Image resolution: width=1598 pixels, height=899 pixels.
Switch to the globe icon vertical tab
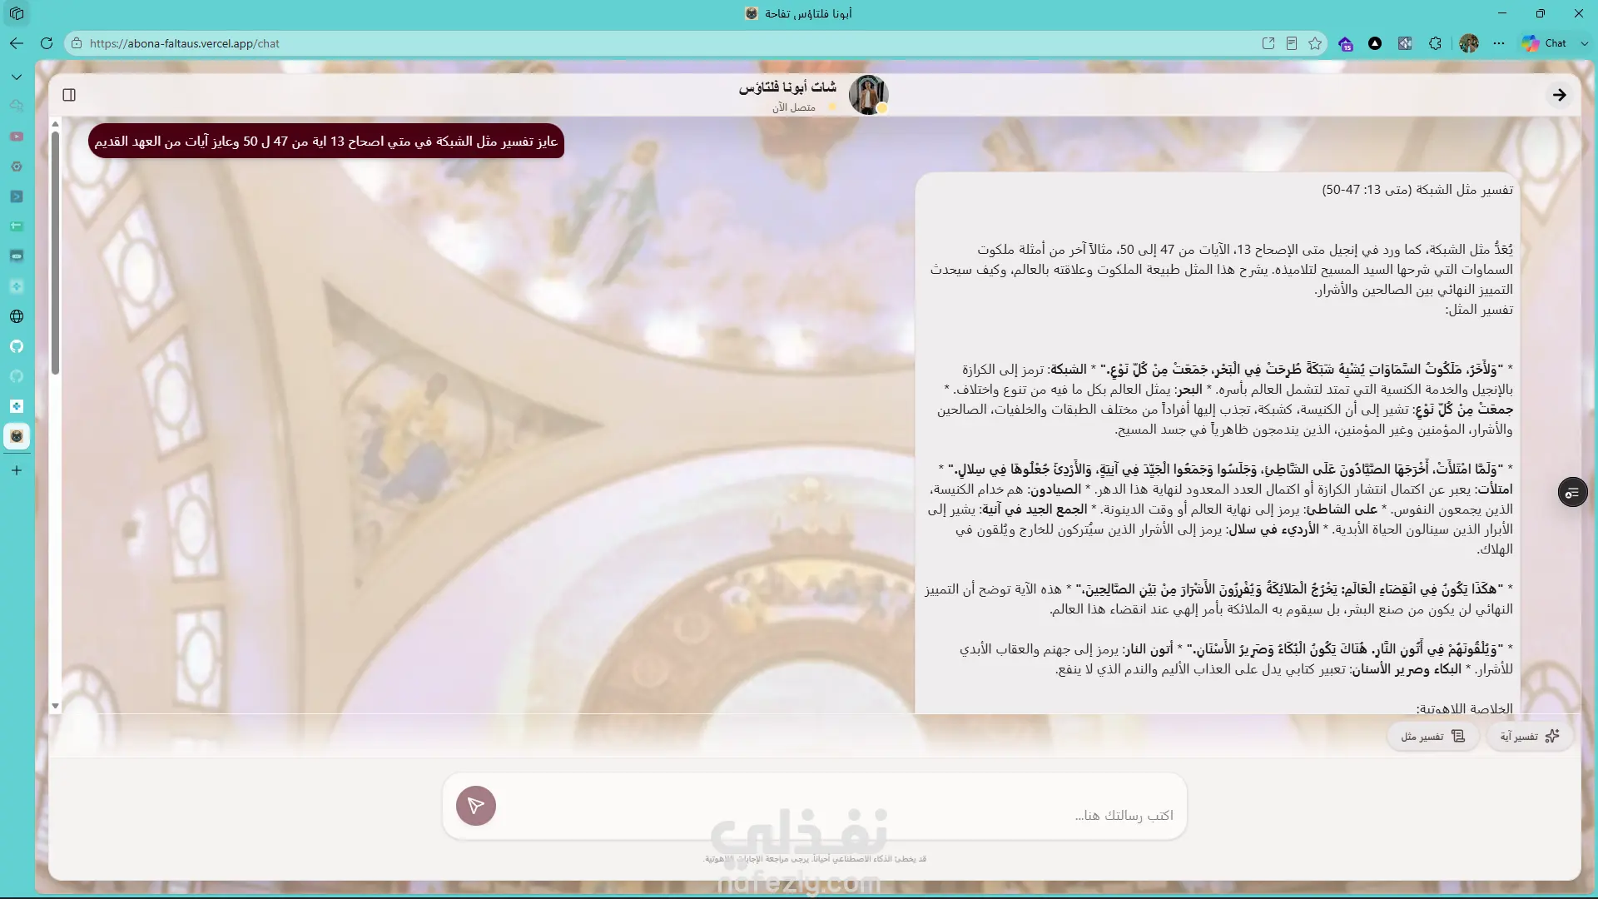(x=17, y=316)
